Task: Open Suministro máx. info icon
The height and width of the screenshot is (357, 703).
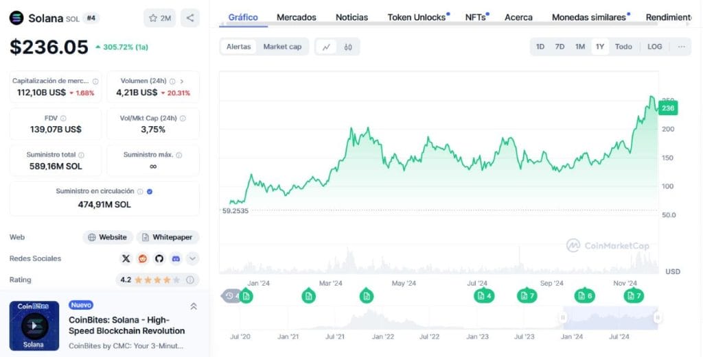Action: [x=179, y=155]
